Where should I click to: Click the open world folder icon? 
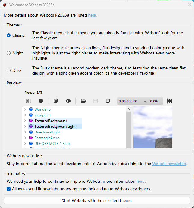(x=83, y=101)
